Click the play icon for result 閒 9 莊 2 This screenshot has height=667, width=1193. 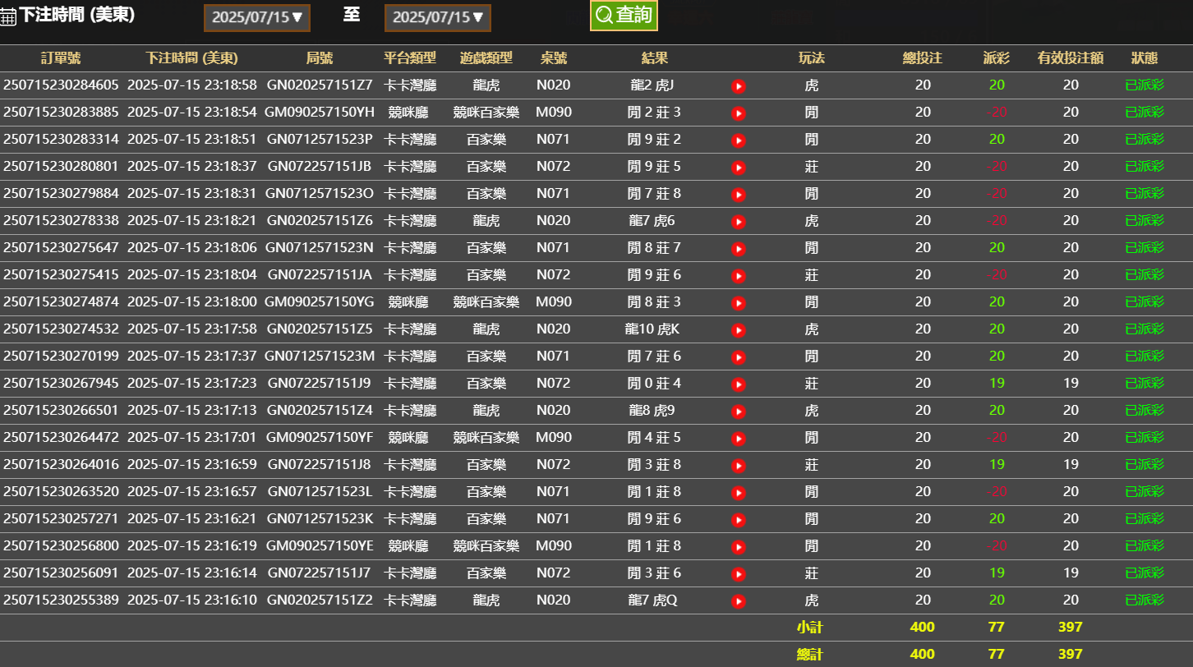pyautogui.click(x=738, y=140)
